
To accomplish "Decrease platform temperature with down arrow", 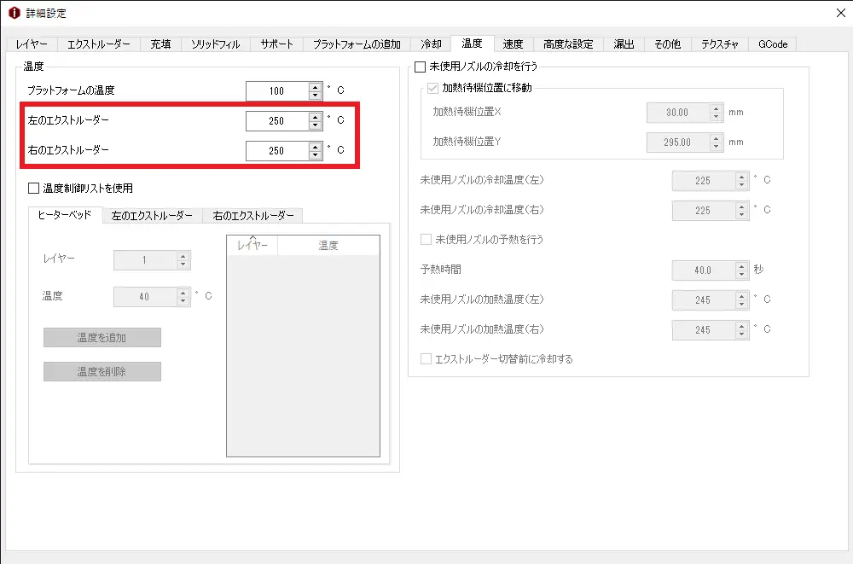I will pos(315,95).
